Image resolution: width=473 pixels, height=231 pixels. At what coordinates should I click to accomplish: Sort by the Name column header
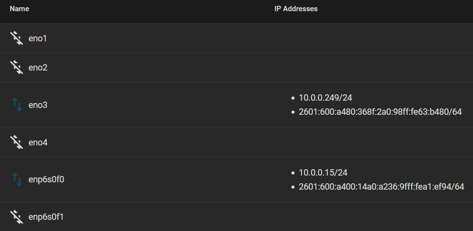tap(19, 9)
